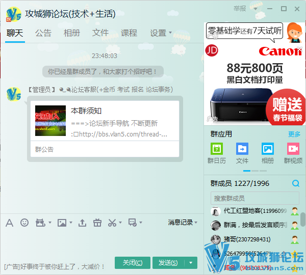This screenshot has width=306, height=275.
Task: Select member 群满，按最后发言顺序
Action: (x=256, y=225)
